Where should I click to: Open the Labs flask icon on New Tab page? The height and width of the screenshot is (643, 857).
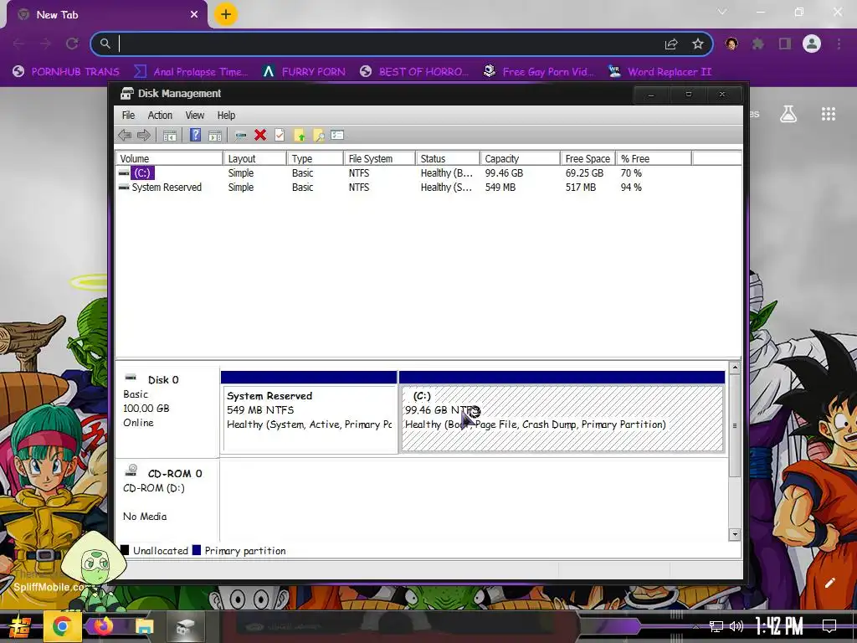(x=788, y=114)
